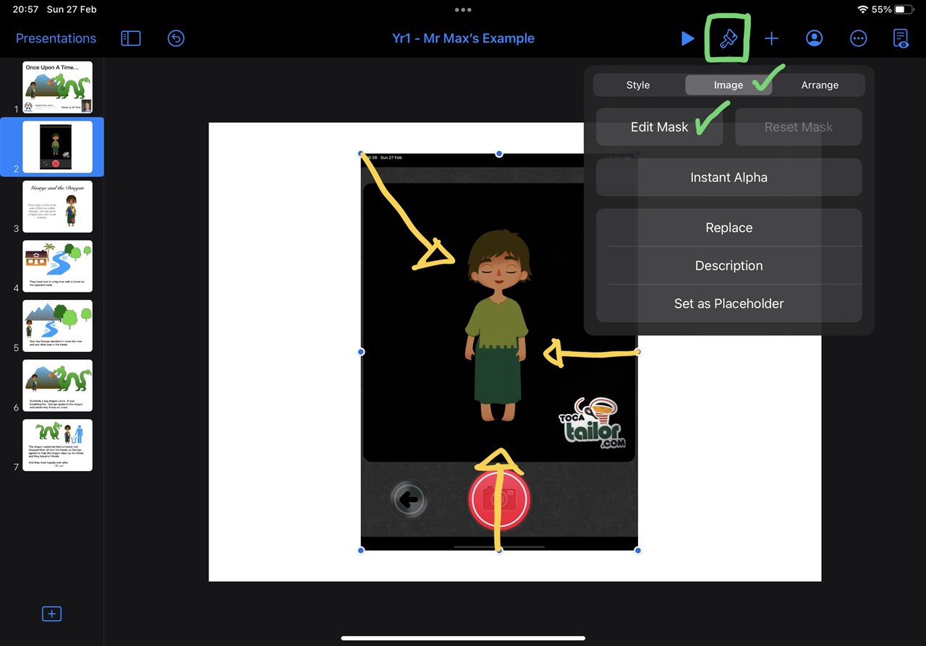Open the Collaborate person icon
The height and width of the screenshot is (646, 926).
tap(815, 38)
